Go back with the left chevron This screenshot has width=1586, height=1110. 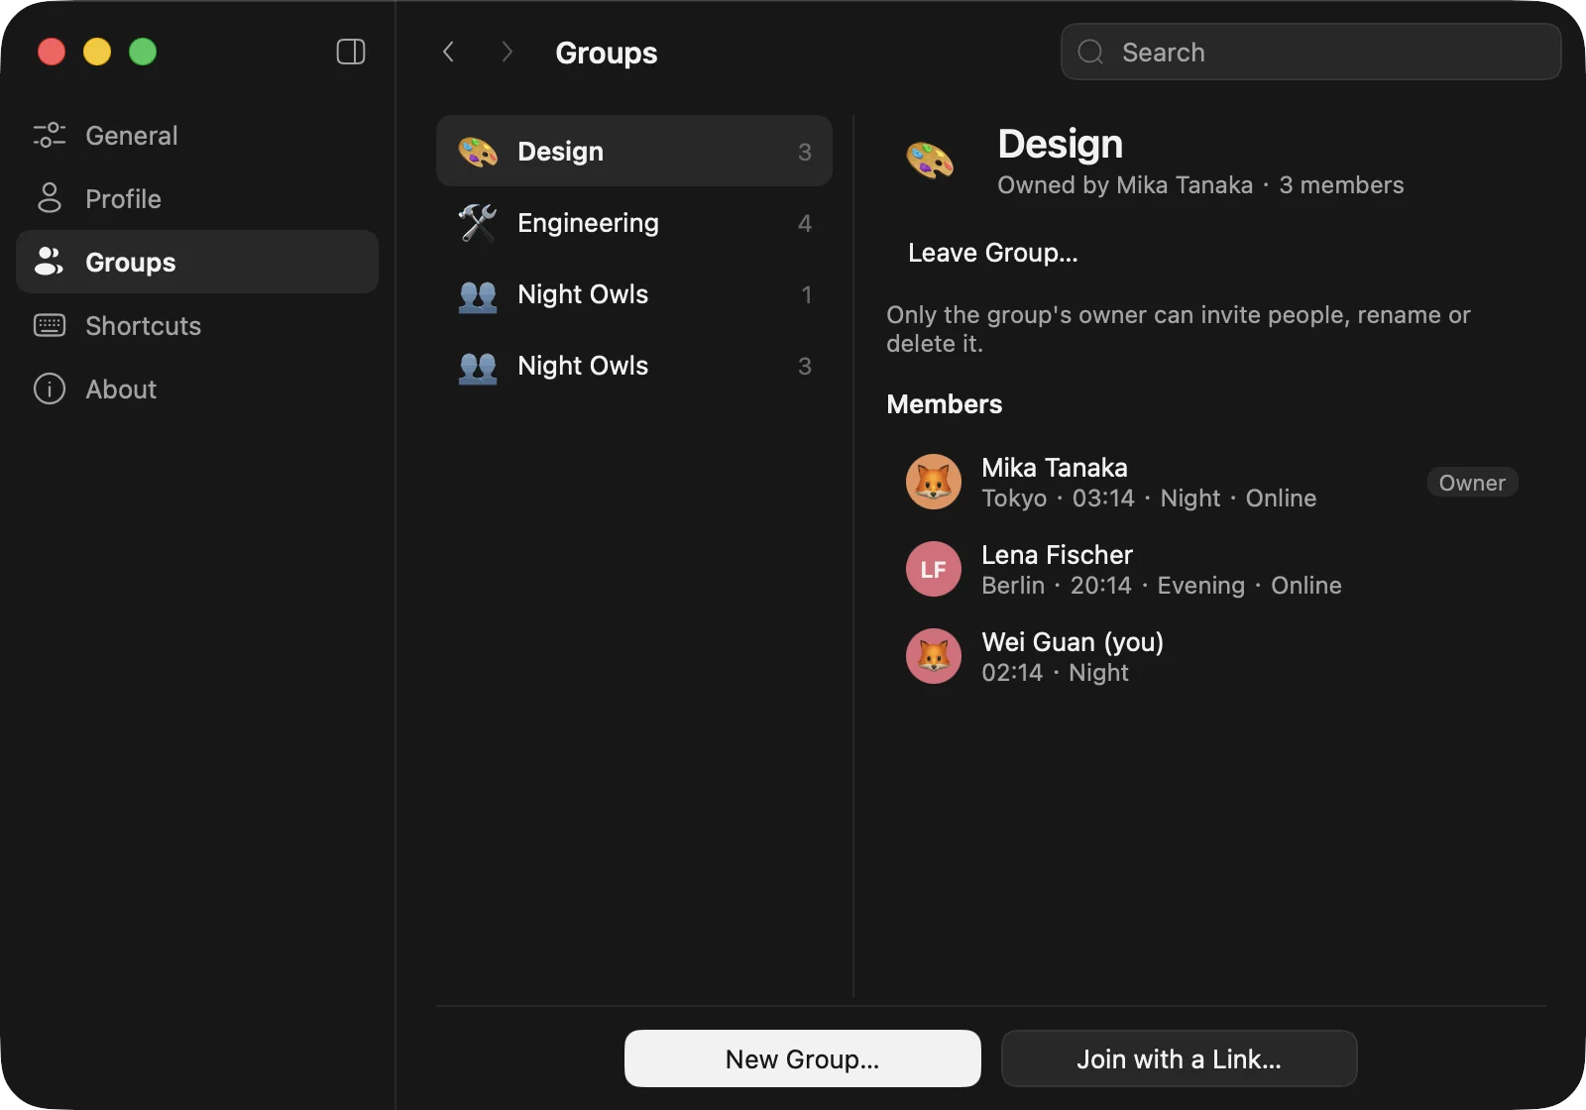click(x=448, y=52)
